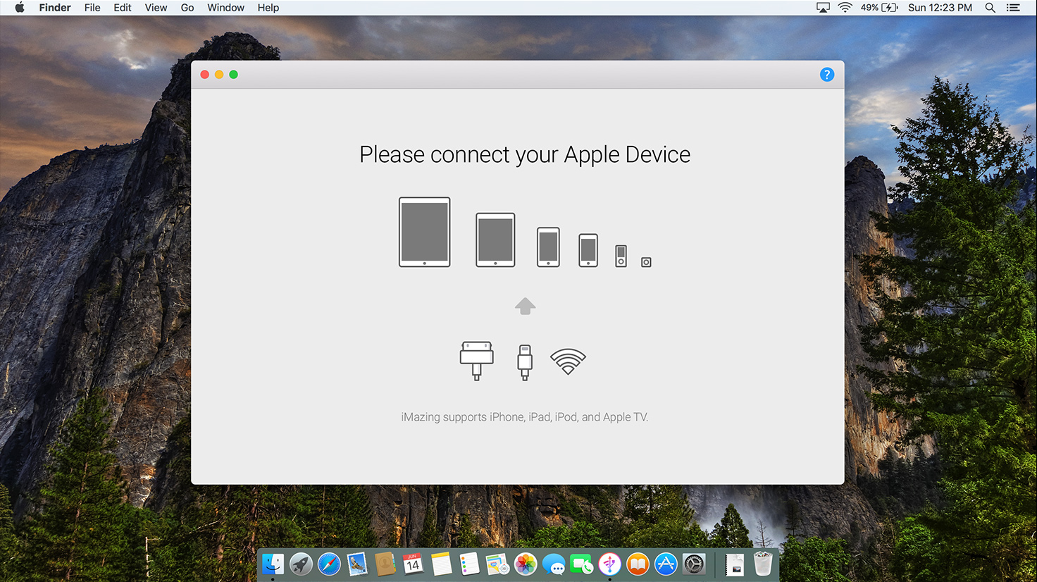This screenshot has height=582, width=1037.
Task: Click AirPlay display icon in menu bar
Action: pos(823,8)
